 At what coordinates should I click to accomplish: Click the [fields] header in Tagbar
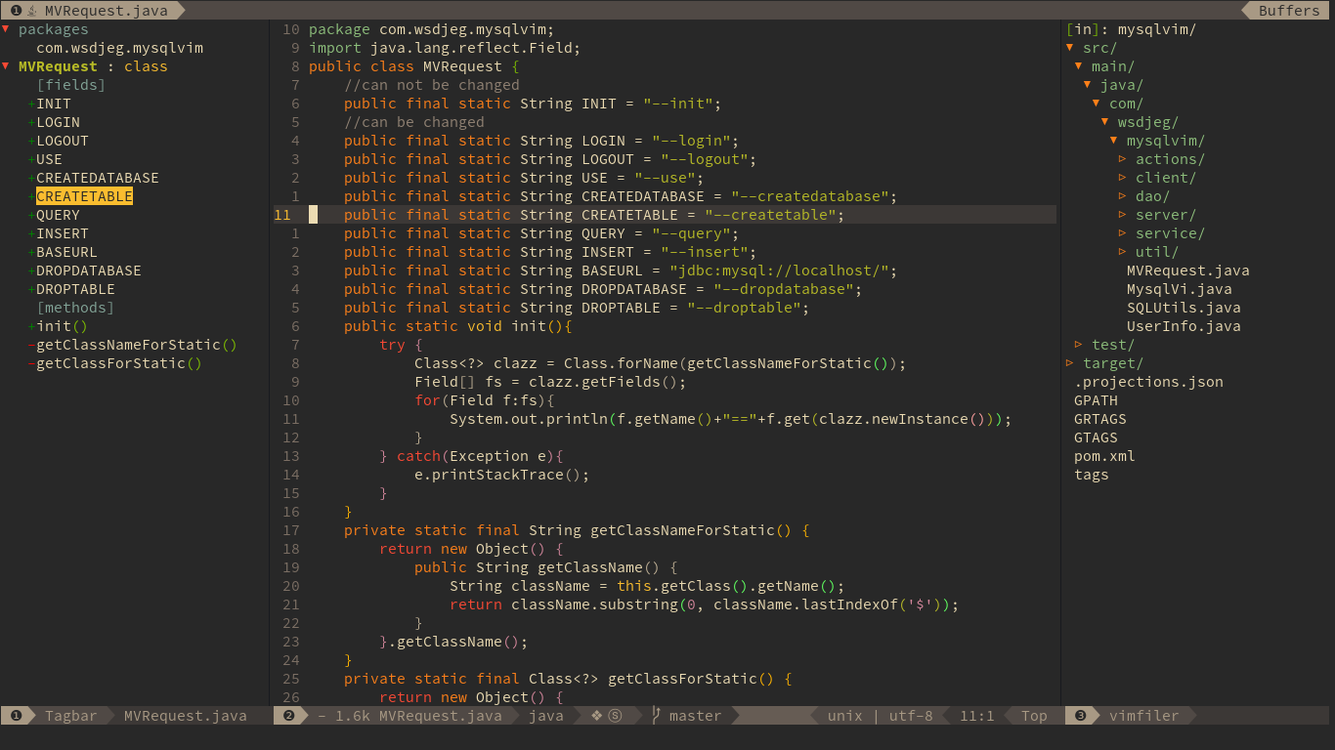[71, 85]
